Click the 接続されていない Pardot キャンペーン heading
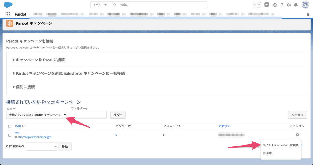 [x=43, y=102]
